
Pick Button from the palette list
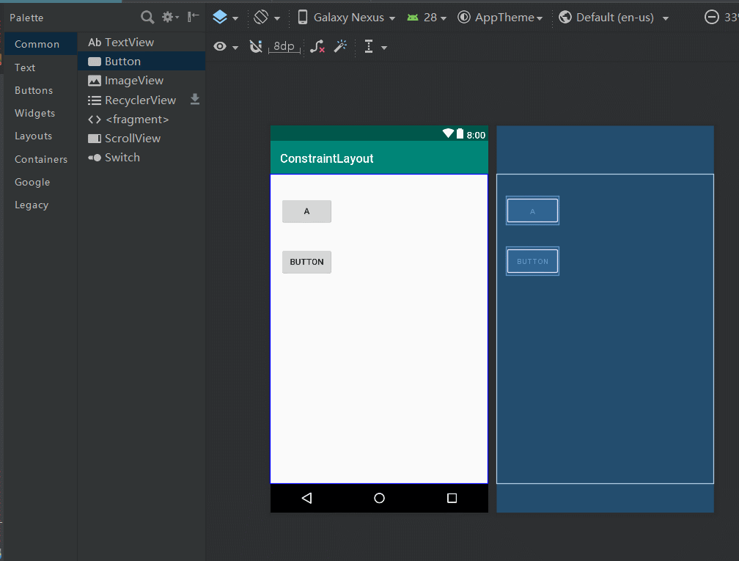[141, 62]
